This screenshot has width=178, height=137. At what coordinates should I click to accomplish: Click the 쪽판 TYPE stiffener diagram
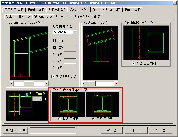102,104
